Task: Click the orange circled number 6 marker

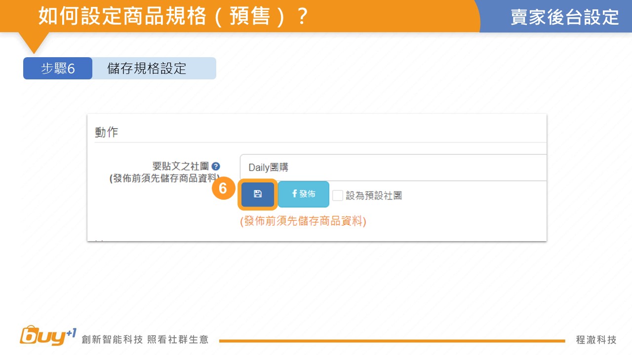Action: (x=223, y=189)
